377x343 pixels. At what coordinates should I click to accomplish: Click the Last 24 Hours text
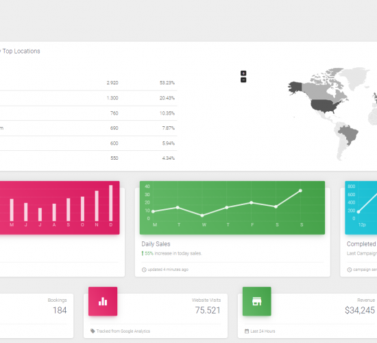(263, 331)
